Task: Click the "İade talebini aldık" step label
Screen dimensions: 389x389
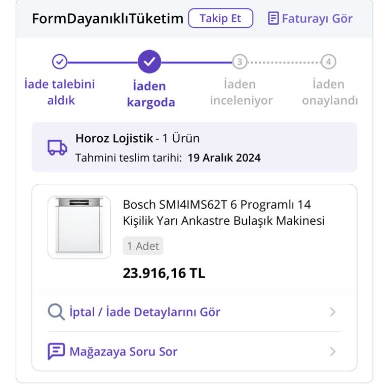Action: coord(60,92)
